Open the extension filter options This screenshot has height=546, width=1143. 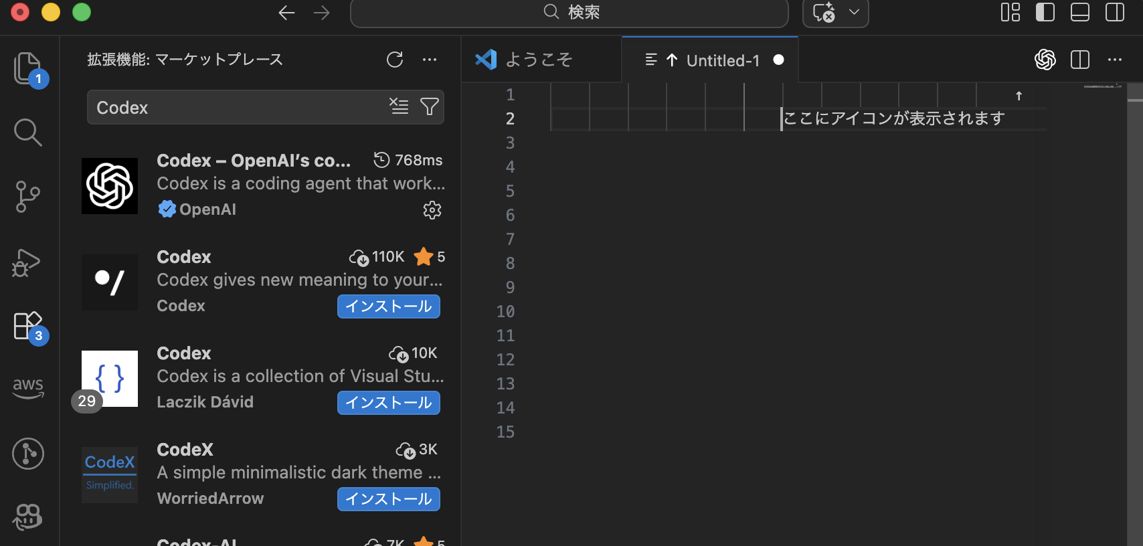[430, 106]
